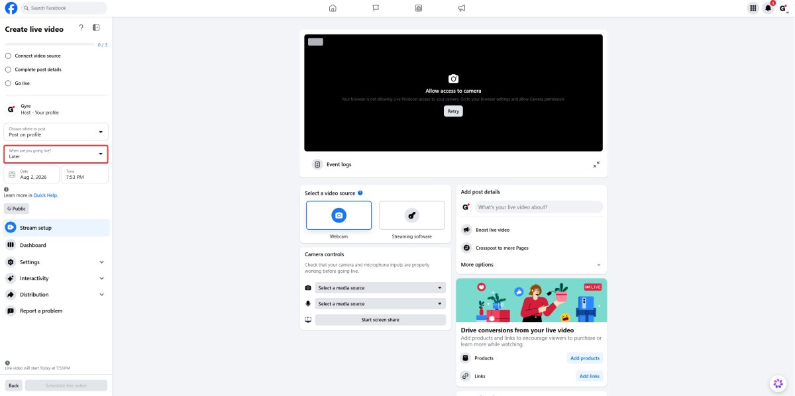795x396 pixels.
Task: Open the Dashboard menu item
Action: (x=56, y=245)
